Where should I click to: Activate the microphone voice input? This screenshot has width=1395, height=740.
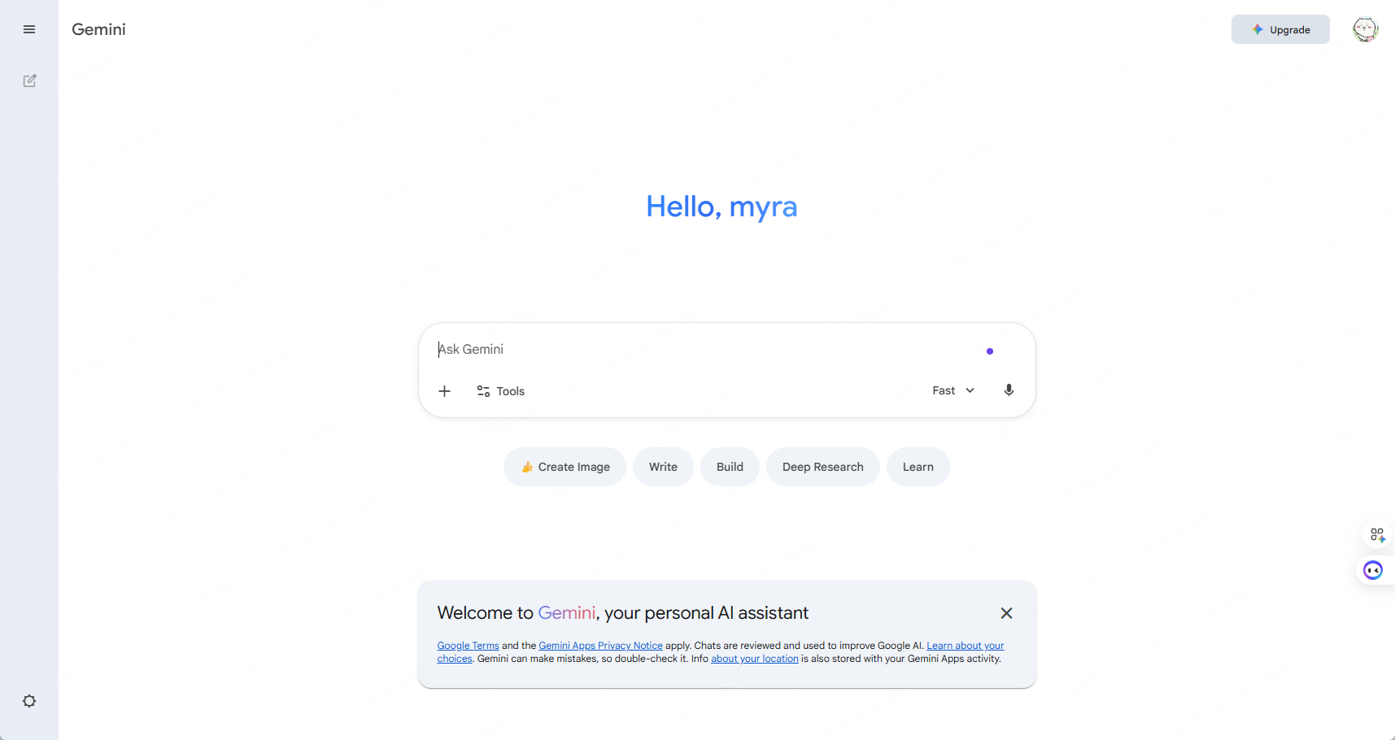[1009, 390]
